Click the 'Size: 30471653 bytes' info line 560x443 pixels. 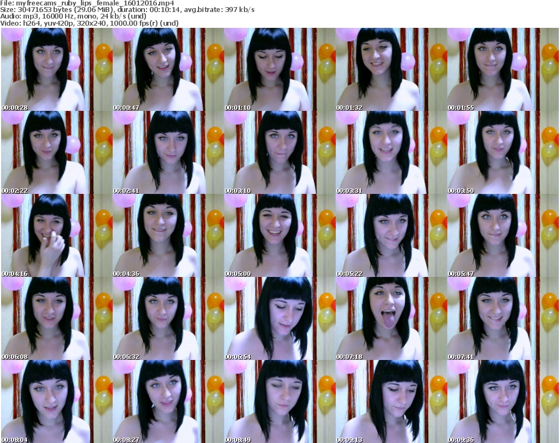[127, 10]
